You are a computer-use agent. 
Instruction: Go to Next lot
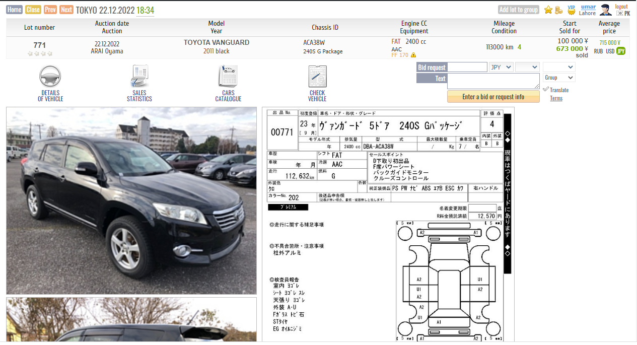click(66, 10)
